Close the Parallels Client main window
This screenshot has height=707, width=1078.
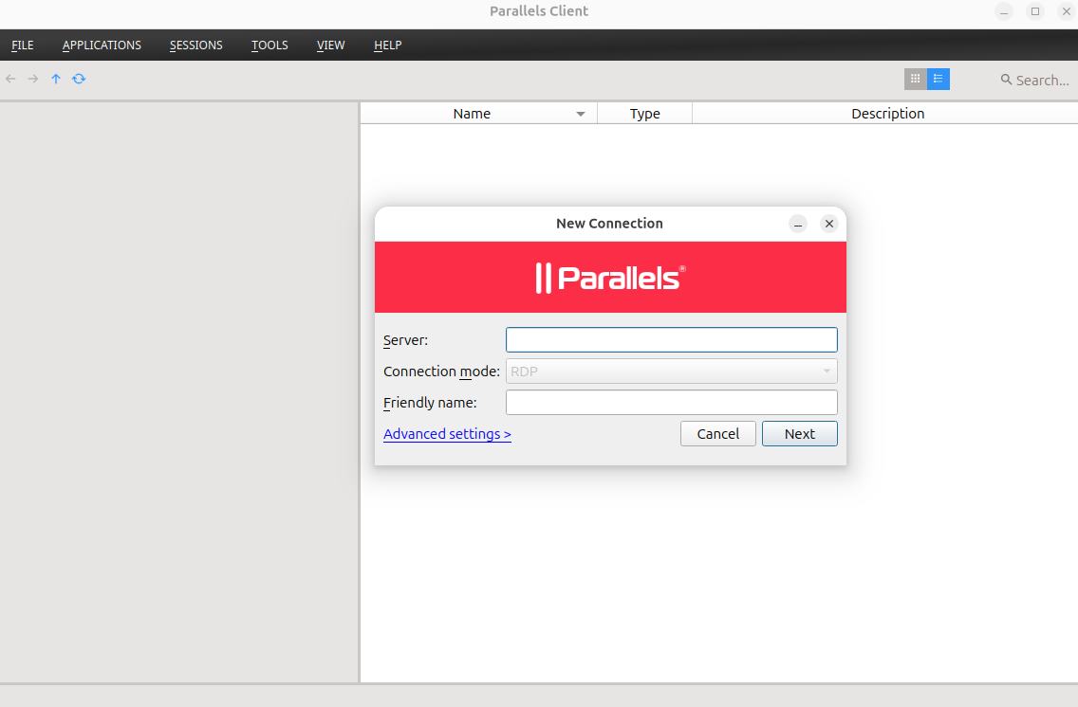click(x=1067, y=11)
